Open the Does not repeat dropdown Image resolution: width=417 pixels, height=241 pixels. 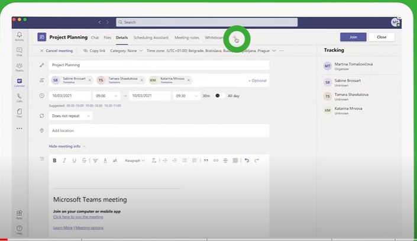(71, 115)
